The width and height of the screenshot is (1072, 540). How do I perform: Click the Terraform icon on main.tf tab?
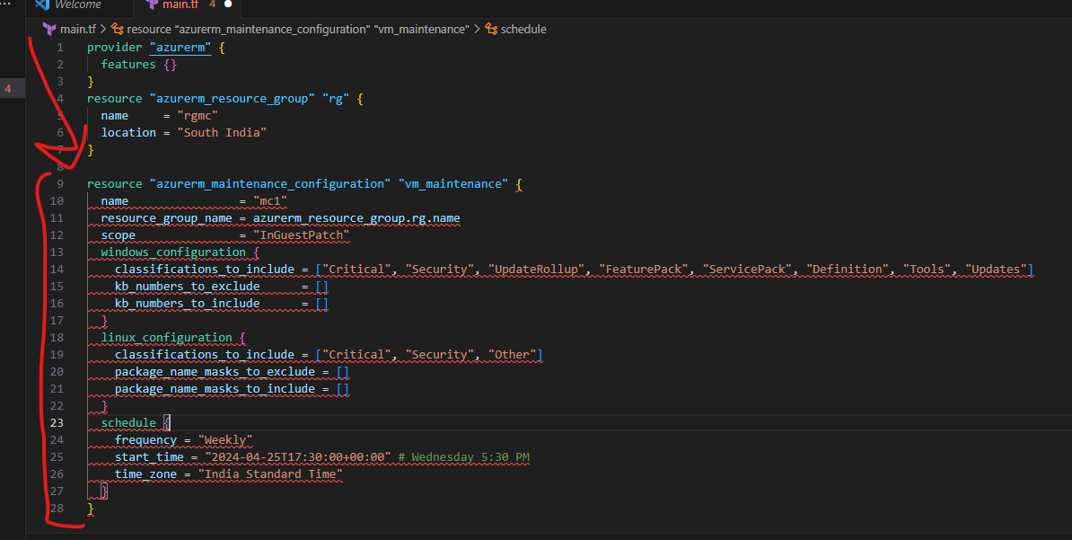152,4
